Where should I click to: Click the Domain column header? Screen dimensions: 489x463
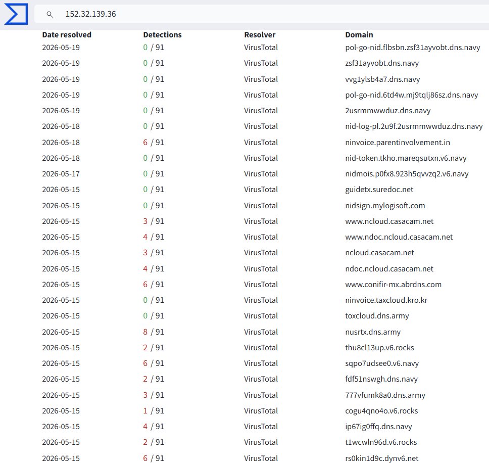point(359,35)
